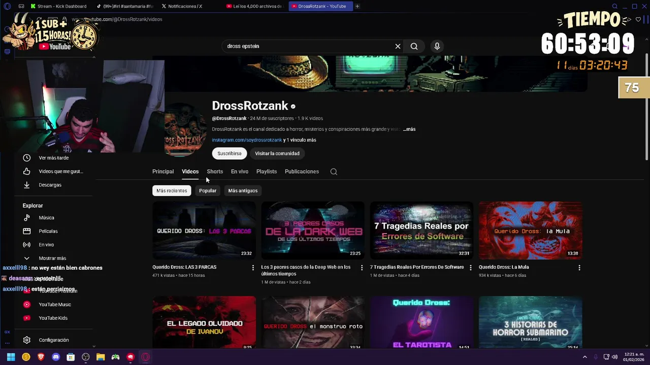This screenshot has height=365, width=650.
Task: Open El Legado Olvidado de Ivanov thumbnail
Action: (x=204, y=323)
